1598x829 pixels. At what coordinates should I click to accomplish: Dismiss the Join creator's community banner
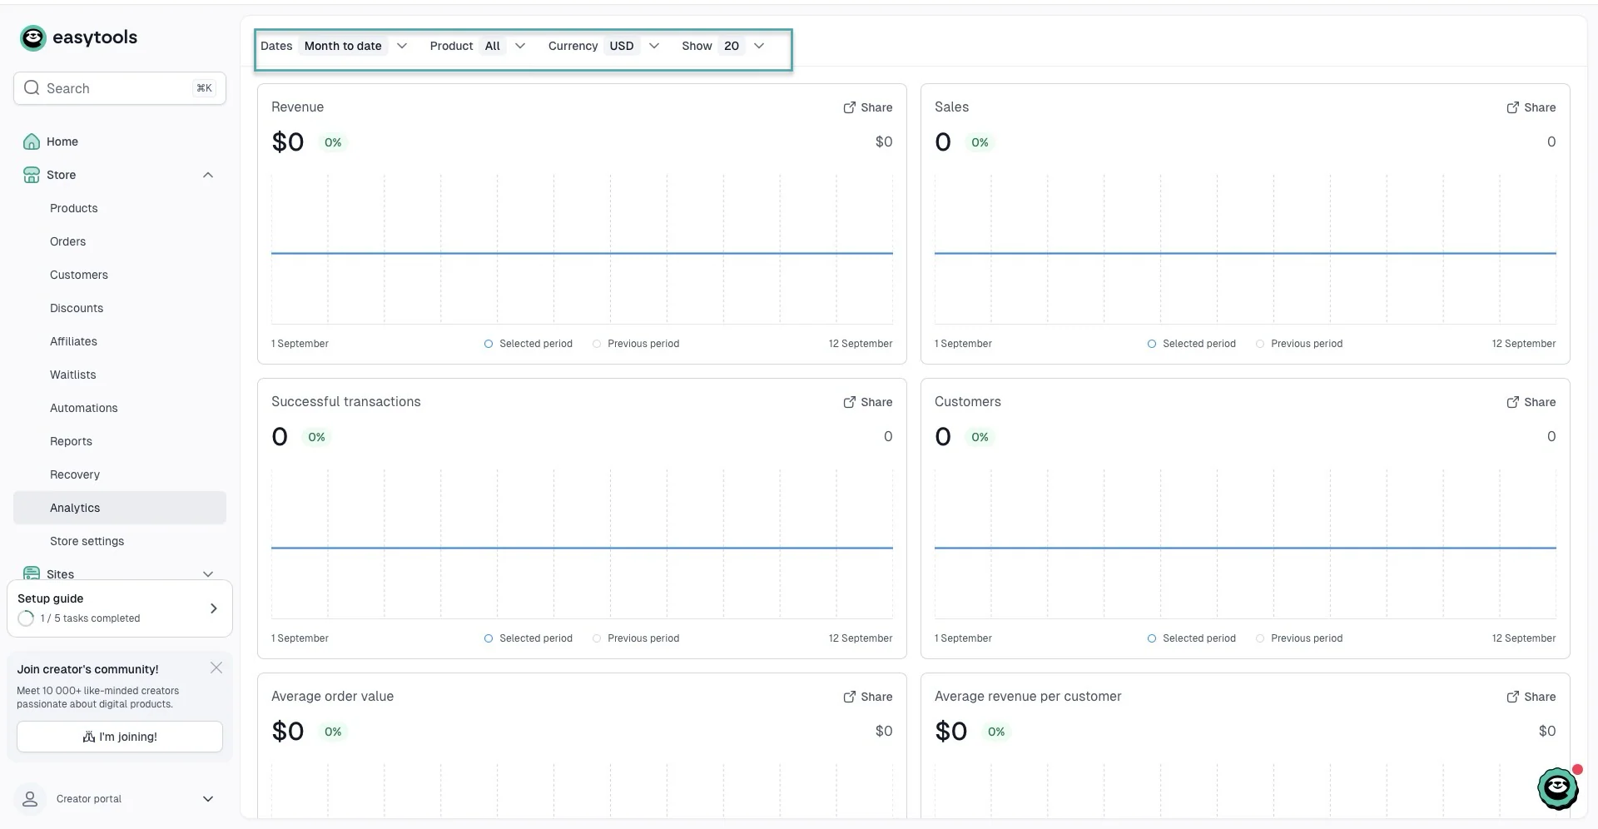tap(216, 668)
